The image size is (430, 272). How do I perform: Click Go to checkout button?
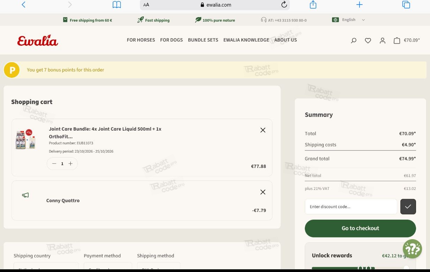(x=360, y=228)
